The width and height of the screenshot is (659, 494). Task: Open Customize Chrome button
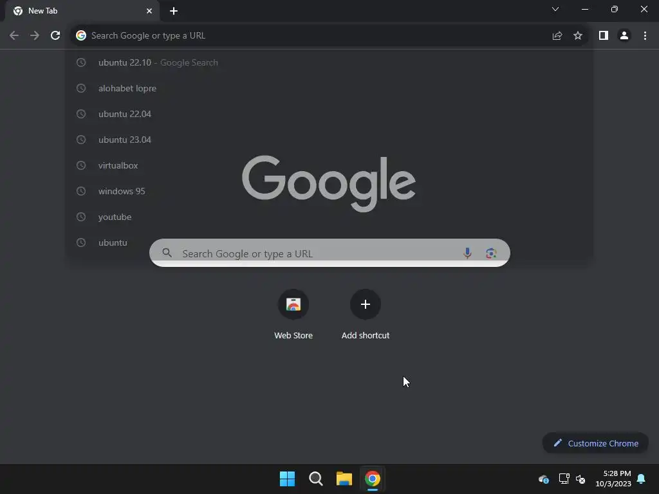(595, 443)
